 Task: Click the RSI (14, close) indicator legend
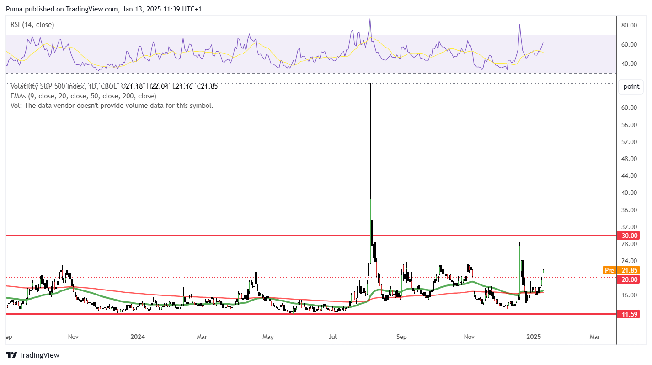coord(32,25)
